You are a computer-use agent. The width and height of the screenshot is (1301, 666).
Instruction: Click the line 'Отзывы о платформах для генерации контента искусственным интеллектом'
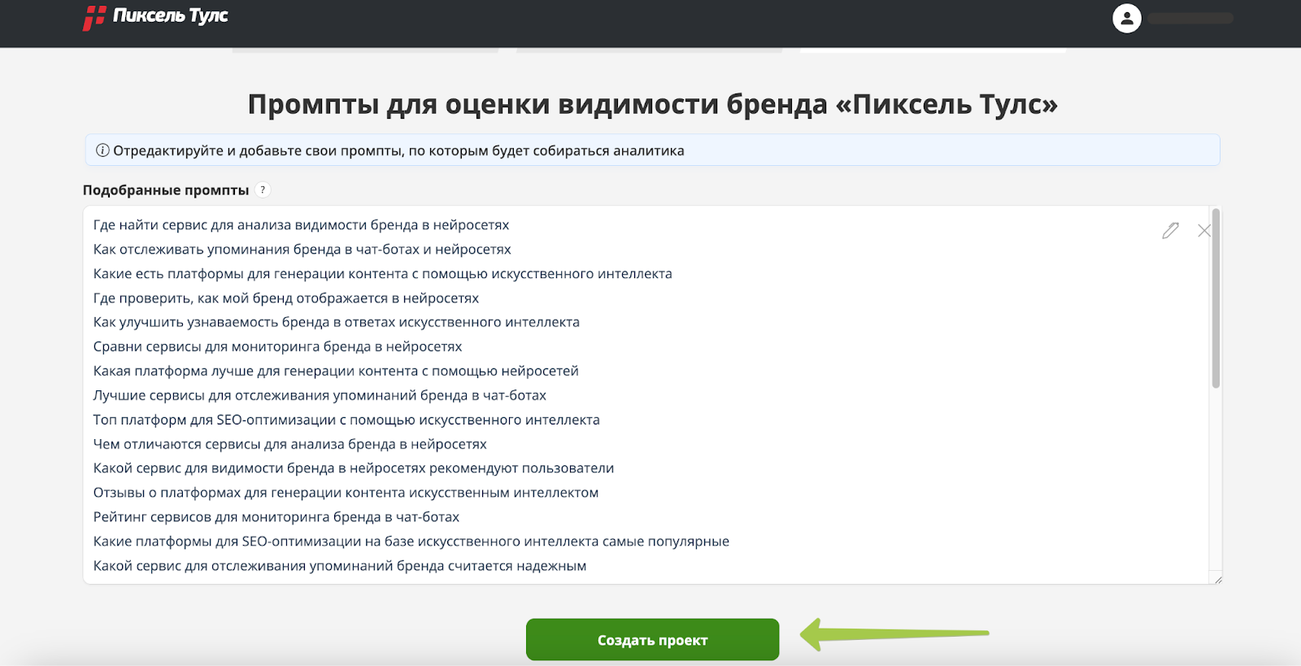pyautogui.click(x=346, y=493)
